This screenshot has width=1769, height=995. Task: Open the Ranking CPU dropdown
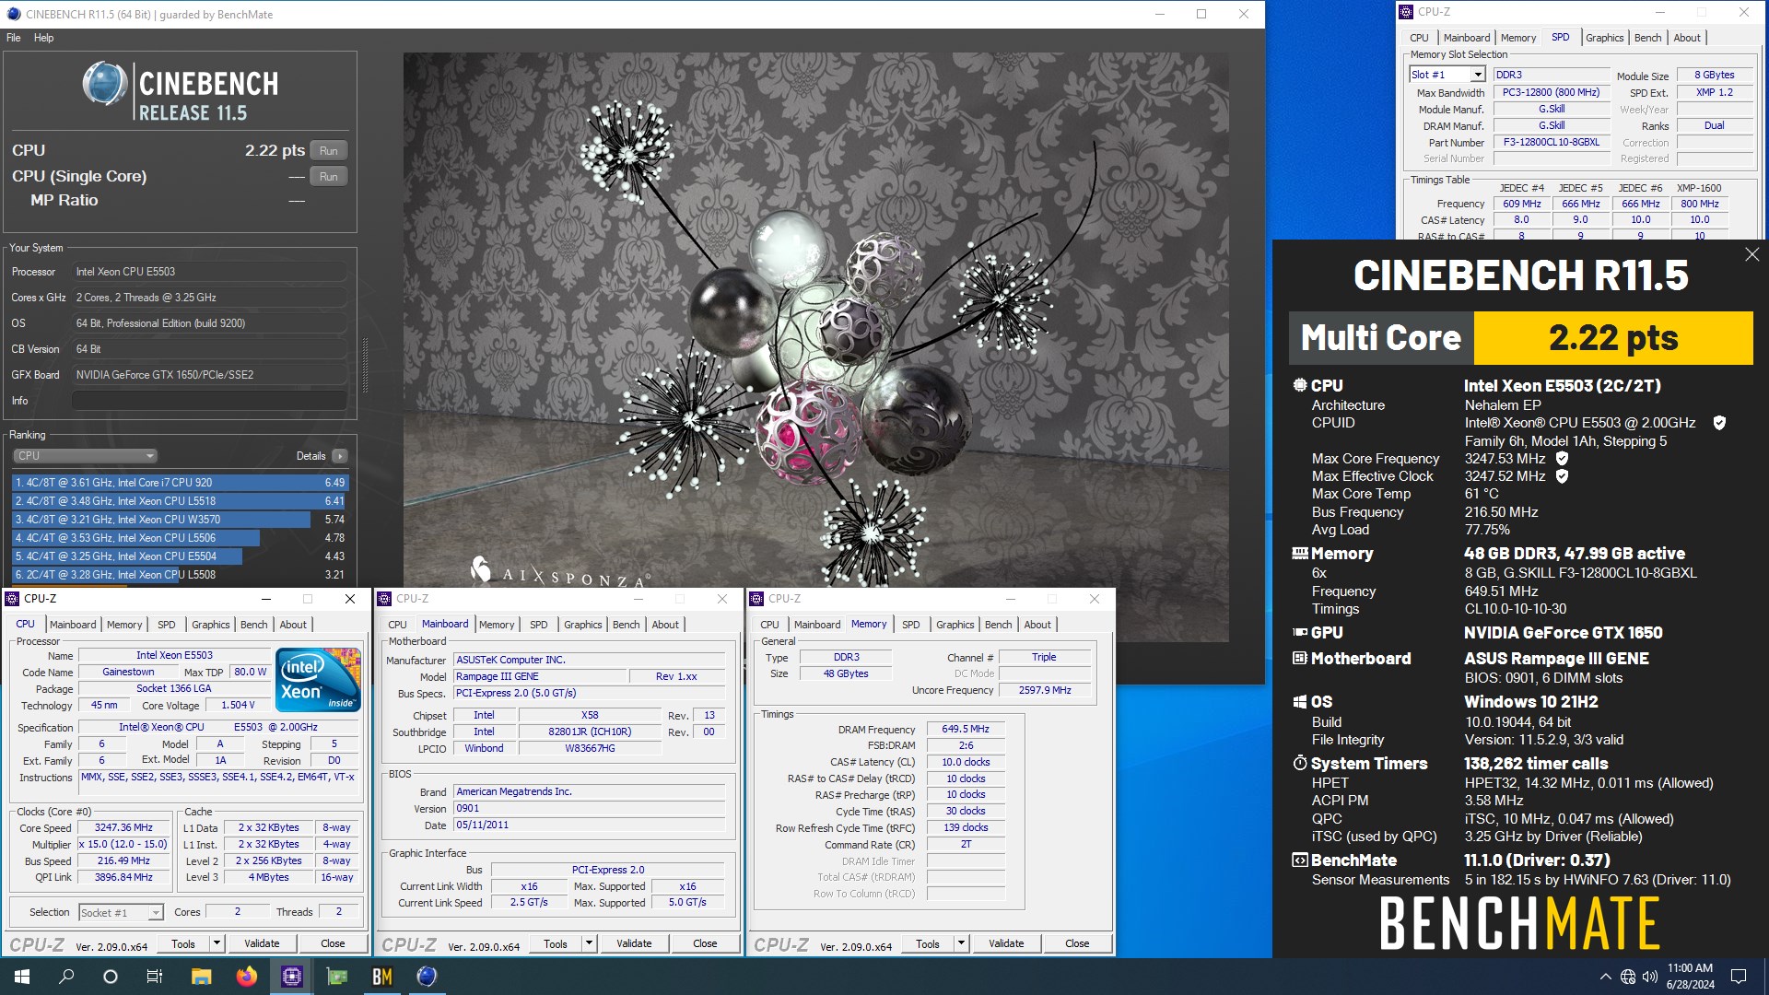click(86, 456)
